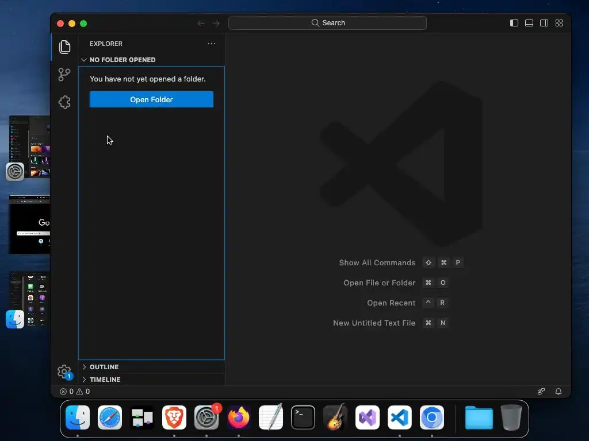Launch Firefox from the Dock
Viewport: 589px width, 441px height.
click(x=239, y=417)
